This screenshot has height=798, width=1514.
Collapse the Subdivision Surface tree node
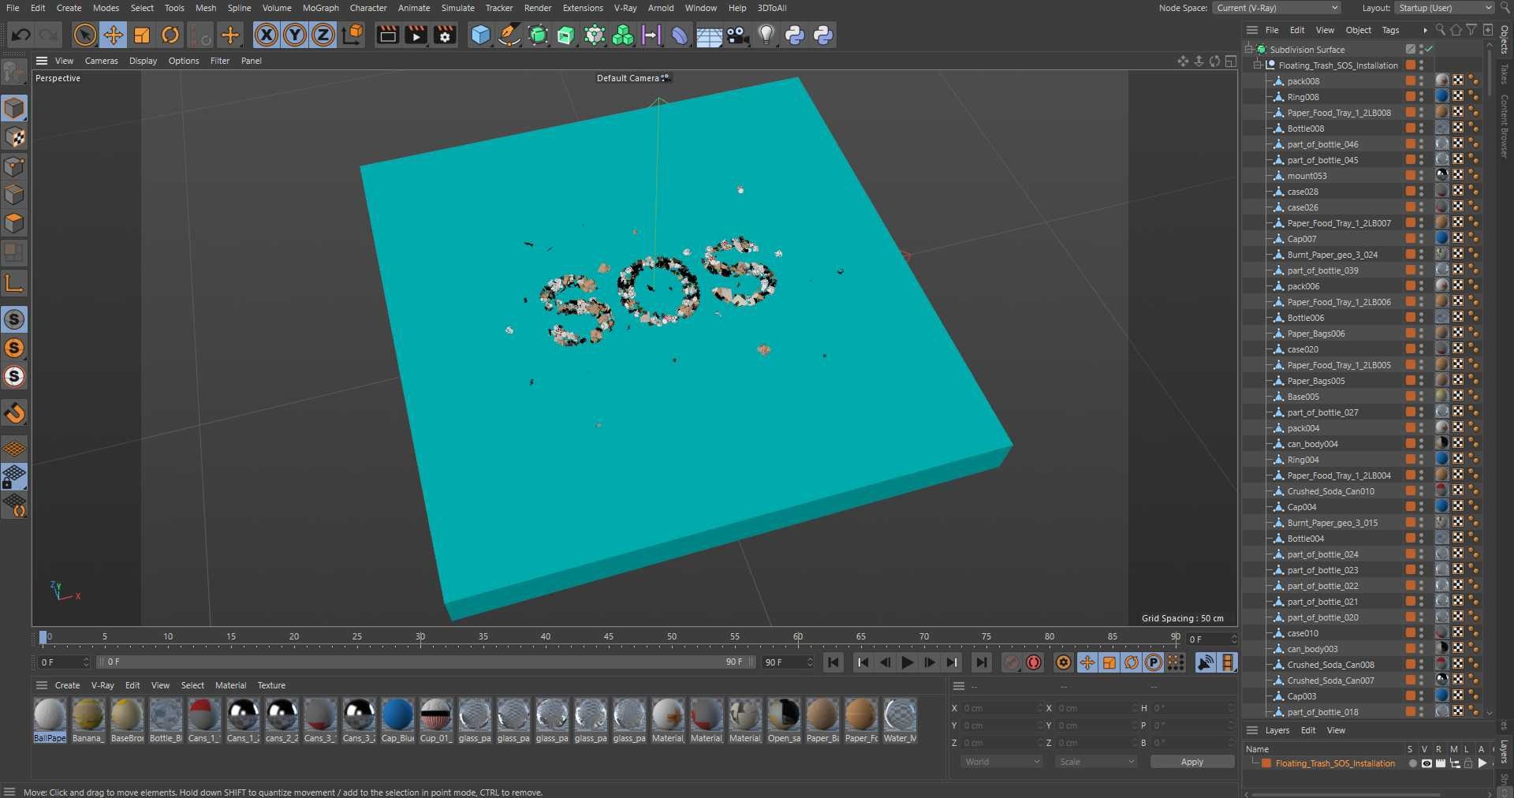pyautogui.click(x=1250, y=49)
